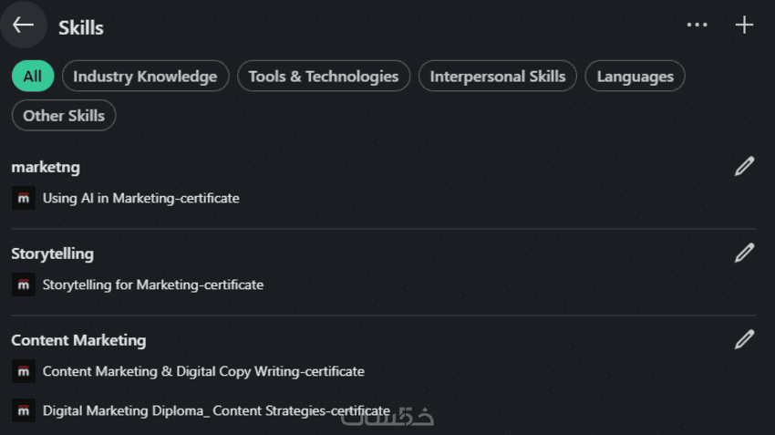This screenshot has width=775, height=435.
Task: Open Content Marketing & Digital Copy Writing-certificate
Action: pyautogui.click(x=203, y=371)
